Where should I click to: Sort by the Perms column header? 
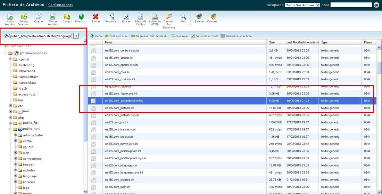369,42
